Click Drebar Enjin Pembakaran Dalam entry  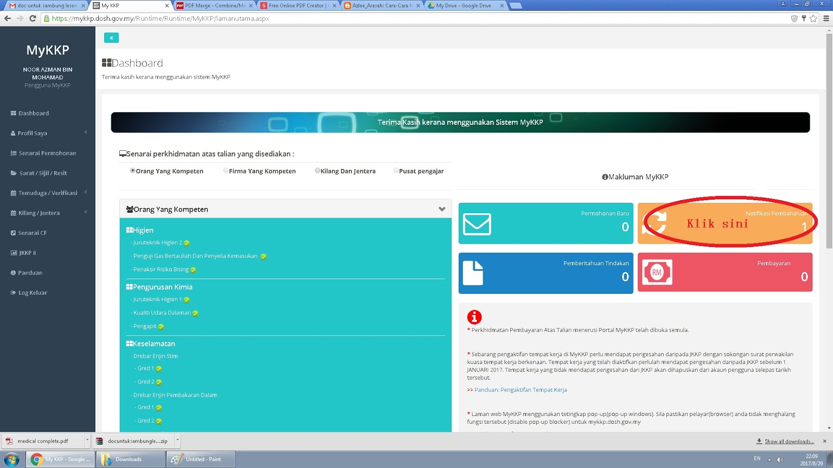175,395
